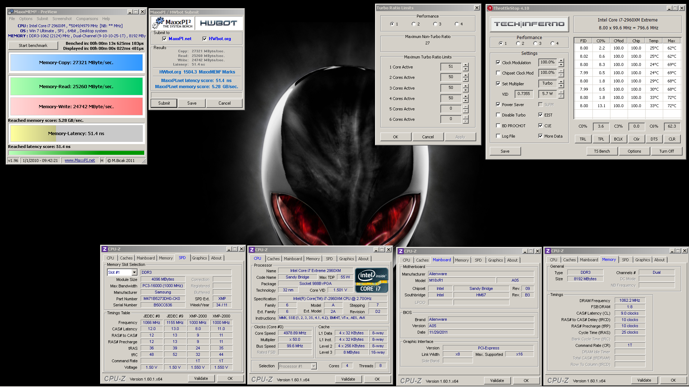Image resolution: width=689 pixels, height=387 pixels.
Task: Click the MaxxMEM² title bar icon
Action: click(11, 12)
